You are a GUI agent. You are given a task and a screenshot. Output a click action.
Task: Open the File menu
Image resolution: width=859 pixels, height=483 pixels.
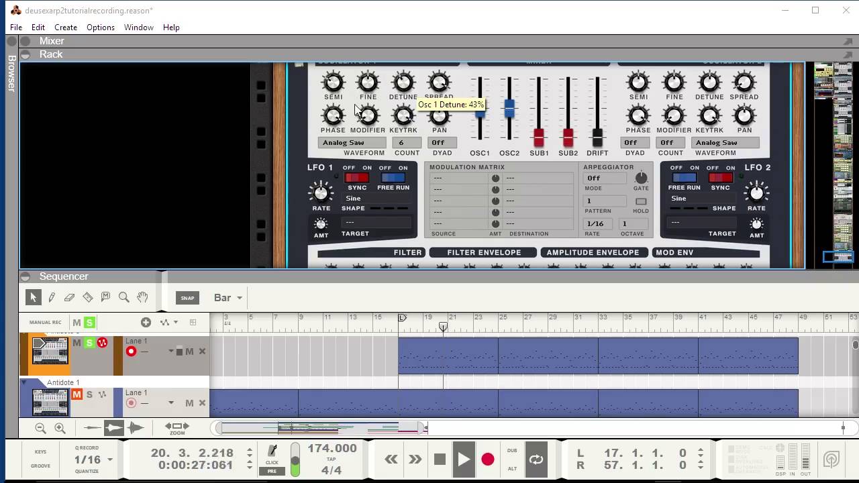16,27
